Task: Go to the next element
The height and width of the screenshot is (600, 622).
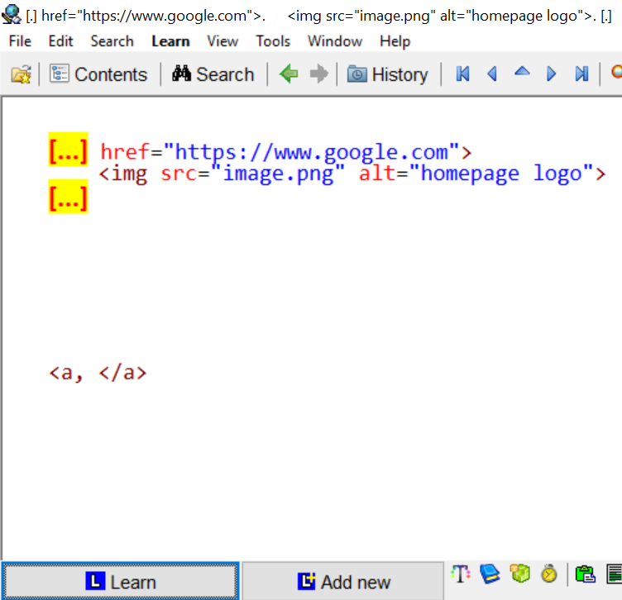Action: [552, 74]
